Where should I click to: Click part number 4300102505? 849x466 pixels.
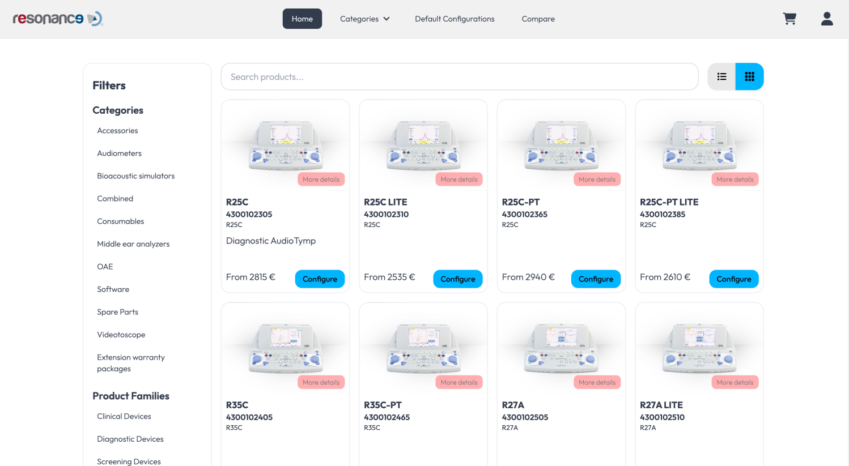click(x=525, y=417)
